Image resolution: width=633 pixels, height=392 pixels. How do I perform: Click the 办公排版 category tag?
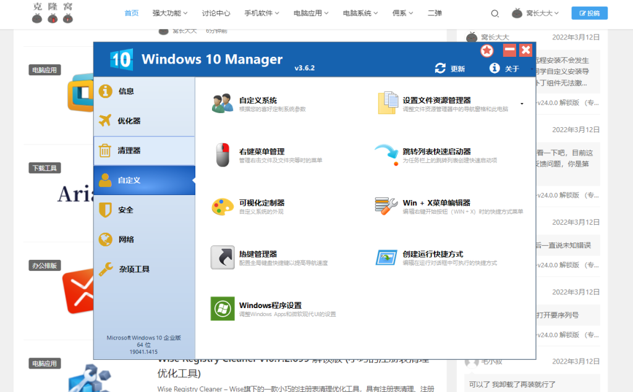coord(45,266)
